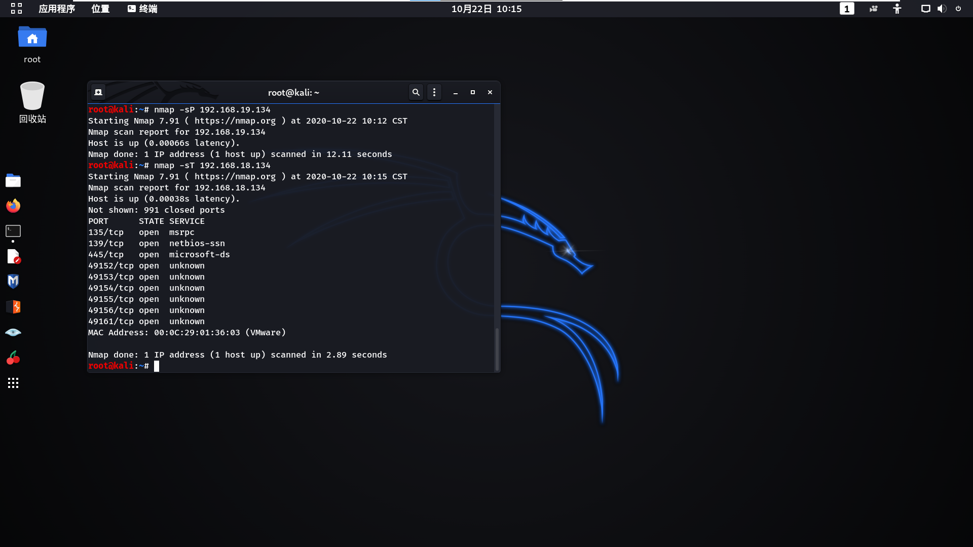
Task: Open a new terminal tab
Action: pyautogui.click(x=98, y=92)
